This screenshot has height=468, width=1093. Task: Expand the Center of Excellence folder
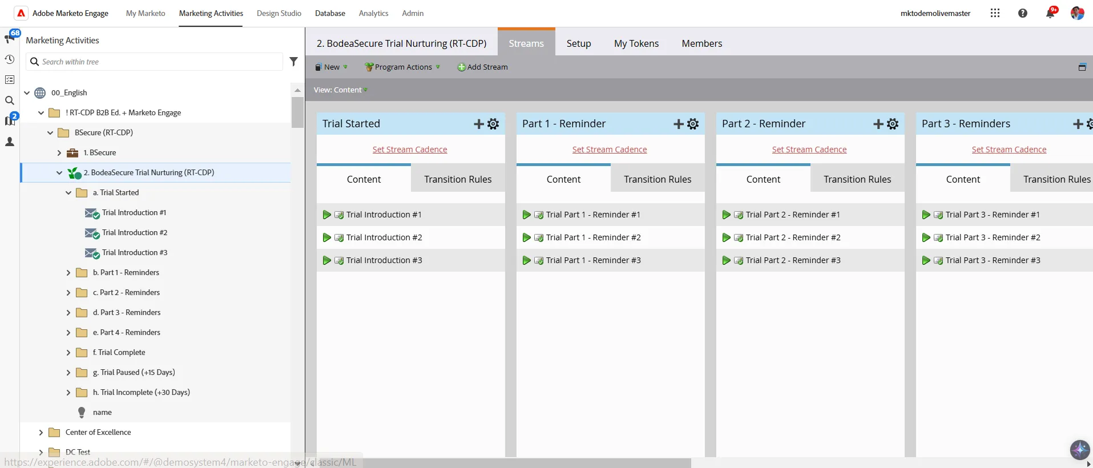41,433
